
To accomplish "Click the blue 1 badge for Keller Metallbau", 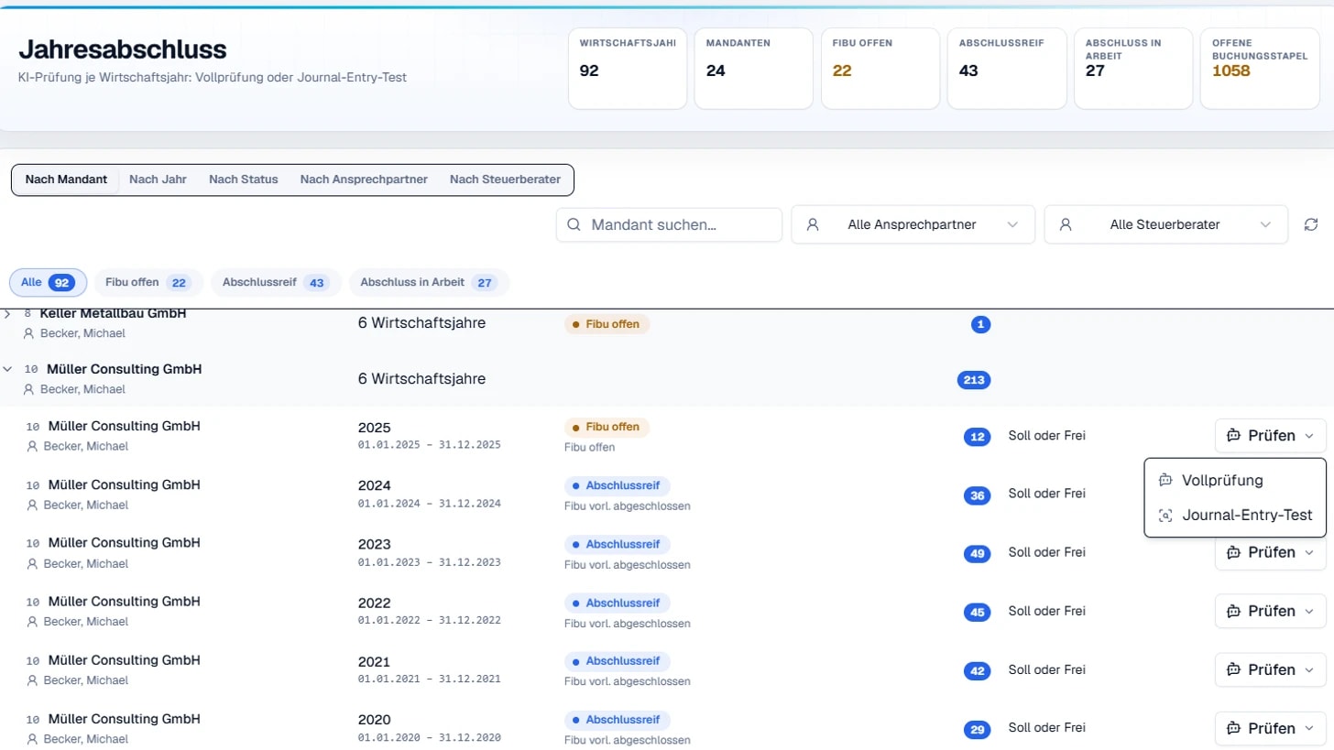I will [980, 324].
